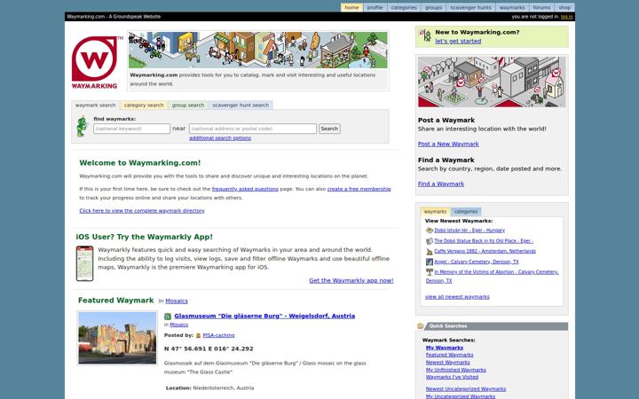Click the phone image for Waymarkly app
639x399 pixels.
pyautogui.click(x=85, y=263)
